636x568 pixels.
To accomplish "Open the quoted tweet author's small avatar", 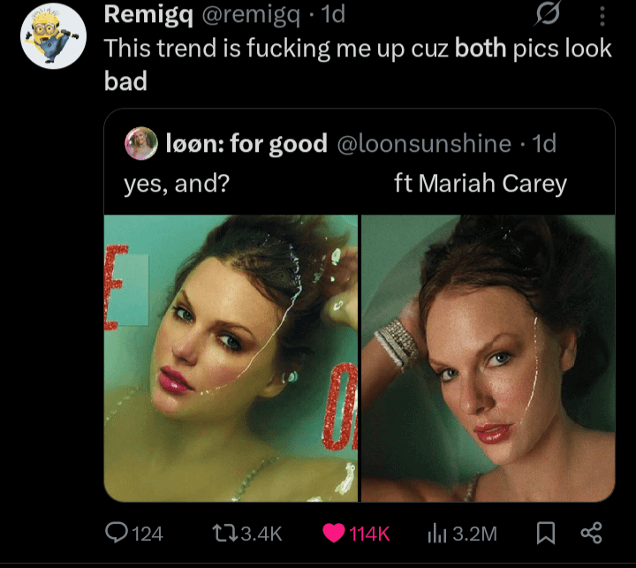I will [x=141, y=143].
